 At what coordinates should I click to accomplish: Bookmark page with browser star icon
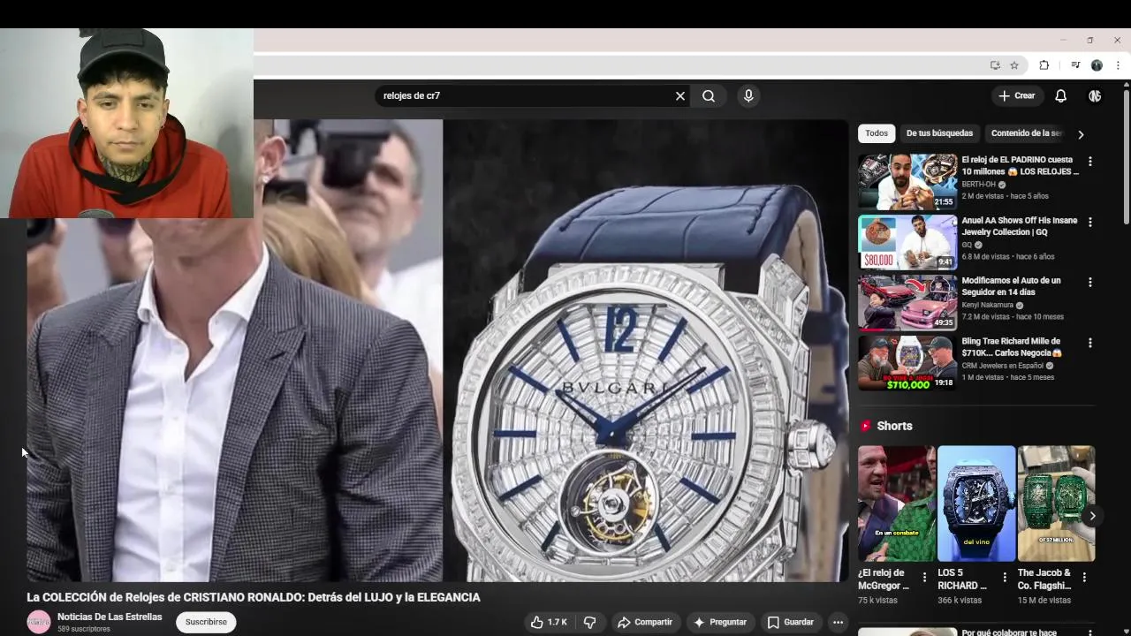[1014, 65]
